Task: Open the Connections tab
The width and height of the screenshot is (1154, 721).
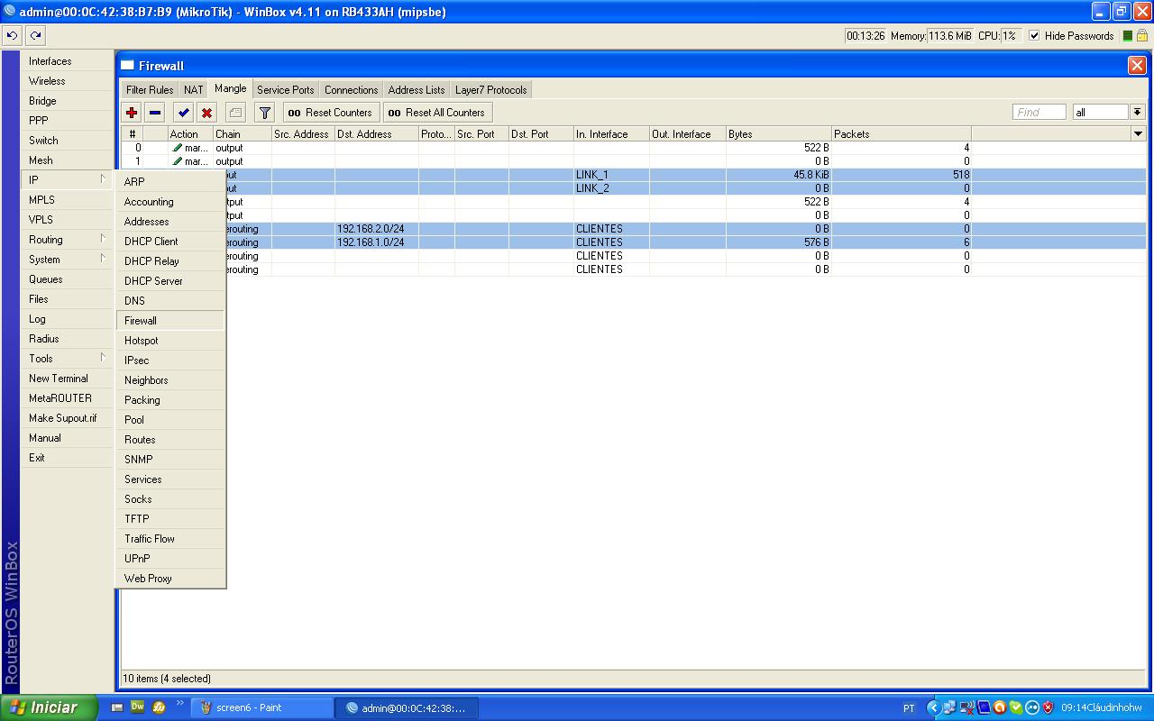Action: pyautogui.click(x=352, y=89)
